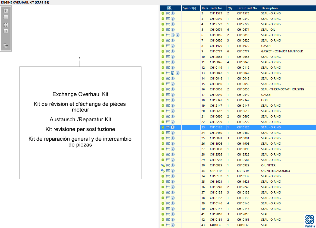Sort by the Parts No. column header
This screenshot has height=228, width=316.
pos(217,8)
